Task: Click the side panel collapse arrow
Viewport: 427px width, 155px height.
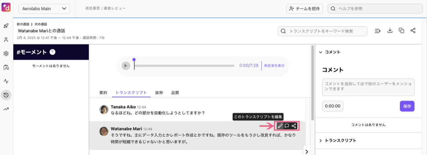Action: [307, 152]
